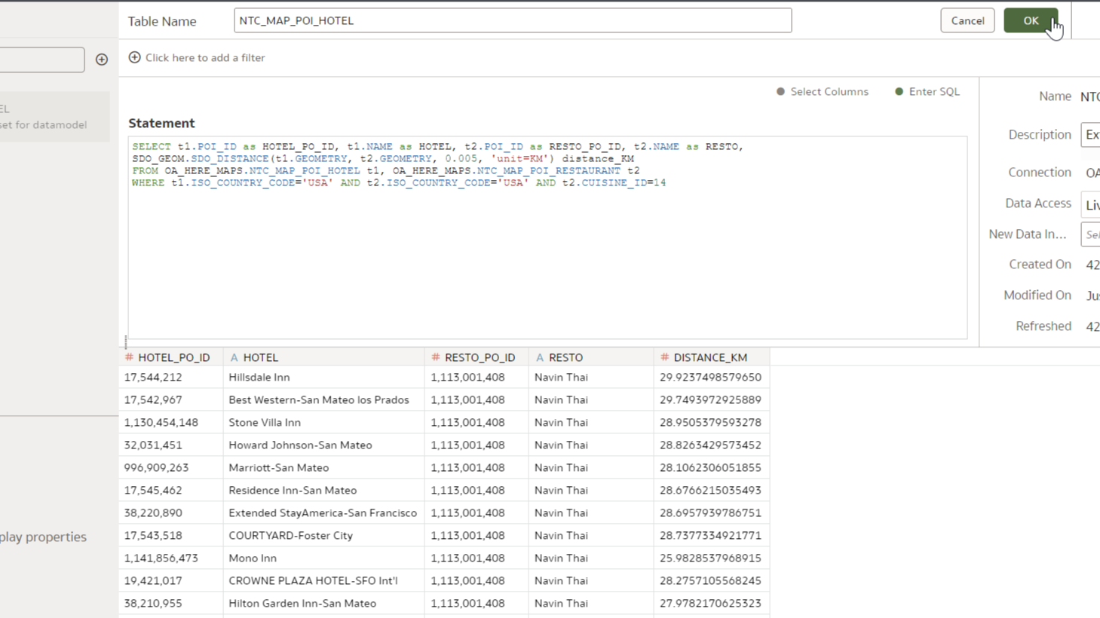Confirm with the OK button
Viewport: 1100px width, 618px height.
coord(1030,20)
